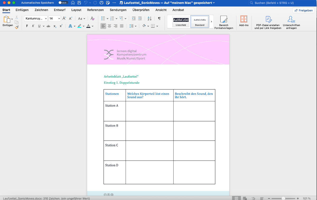The image size is (317, 200).
Task: Click the format painter brush icon
Action: click(17, 27)
